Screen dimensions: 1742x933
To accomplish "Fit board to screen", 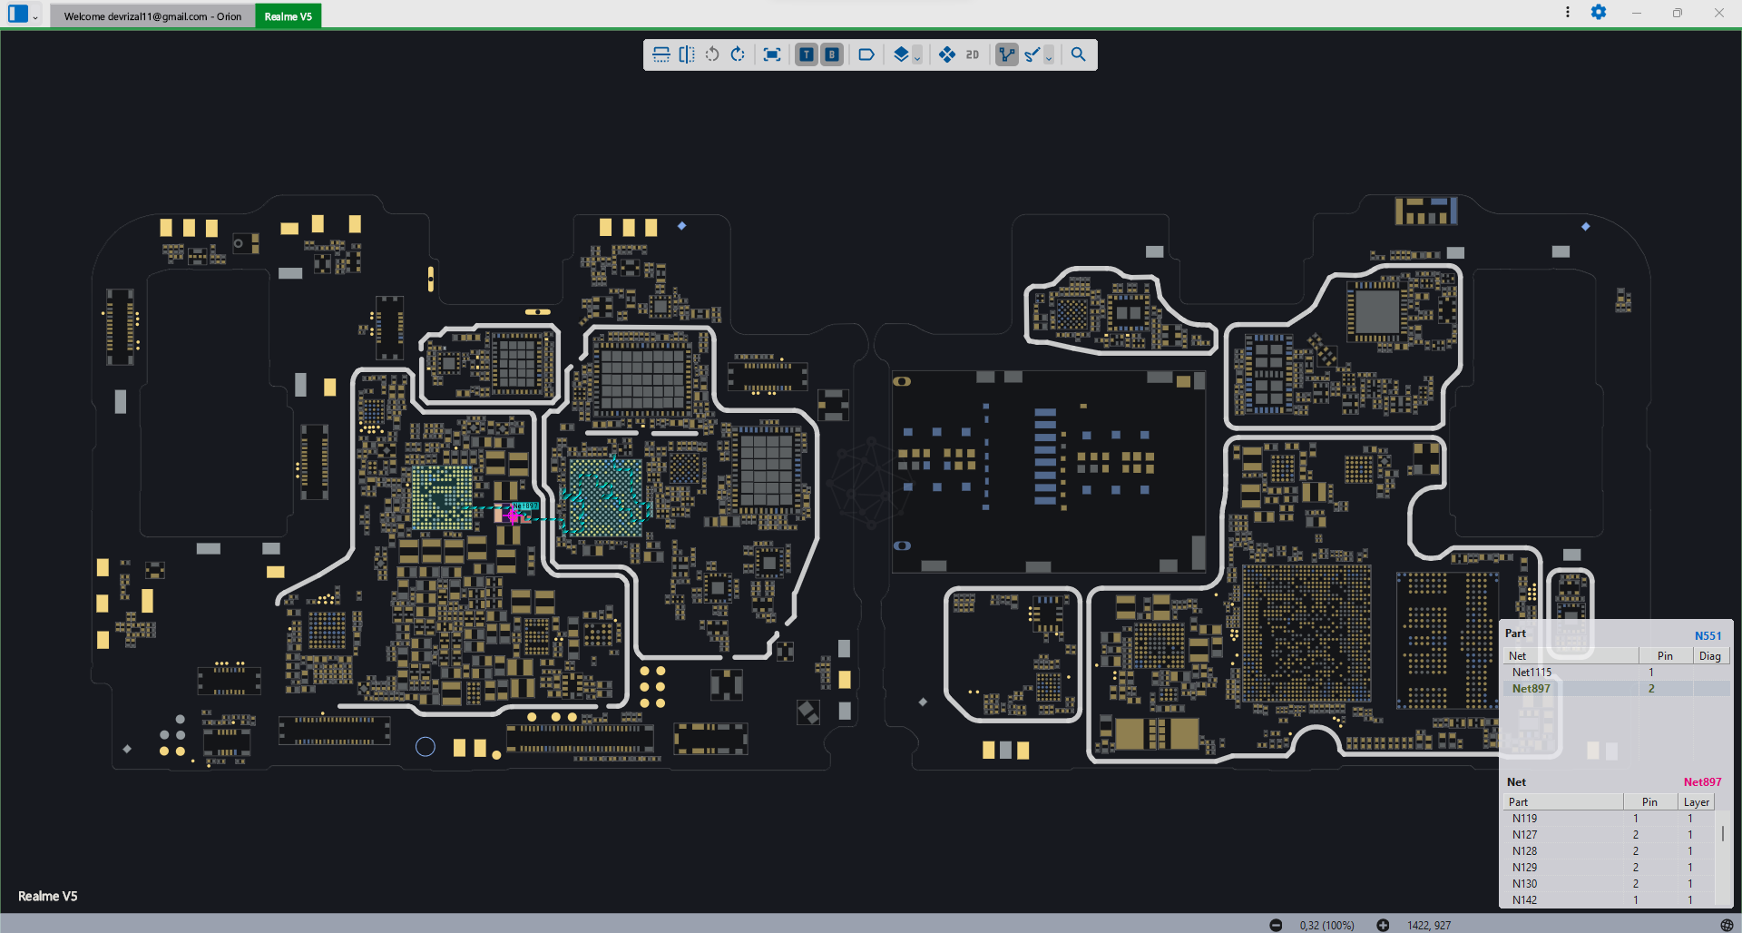I will point(771,54).
